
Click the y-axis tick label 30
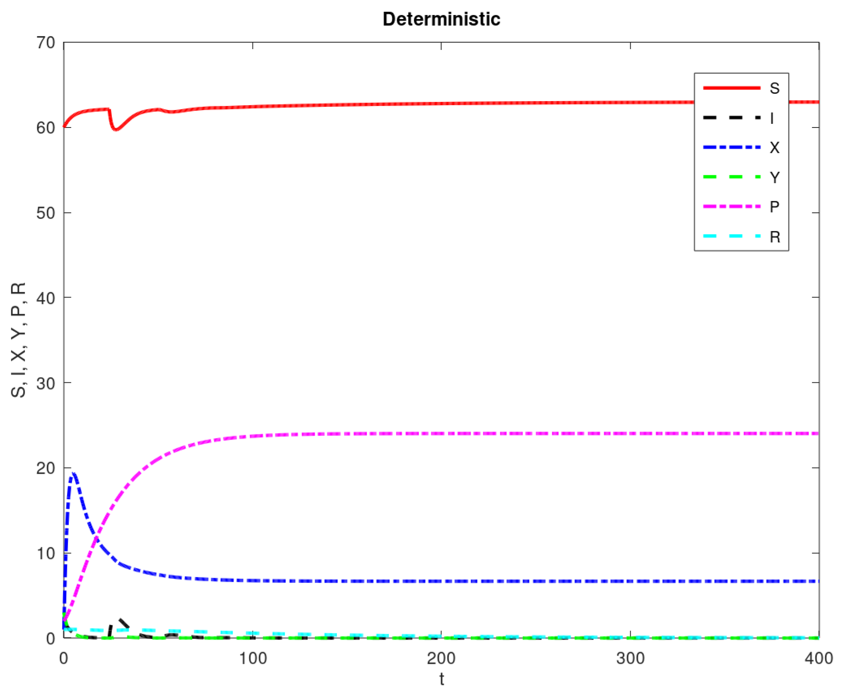[45, 383]
